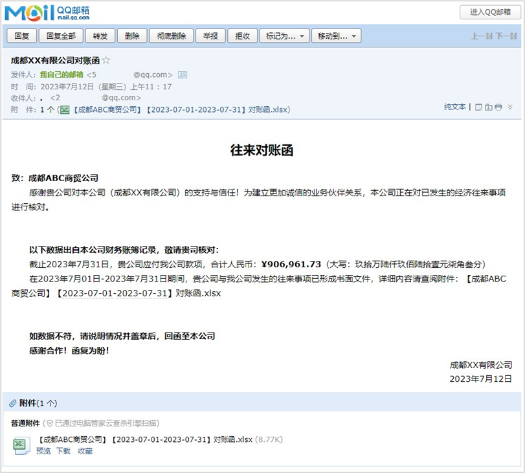Star the 成都XX有限公司对账函 email
525x473 pixels.
click(x=106, y=60)
